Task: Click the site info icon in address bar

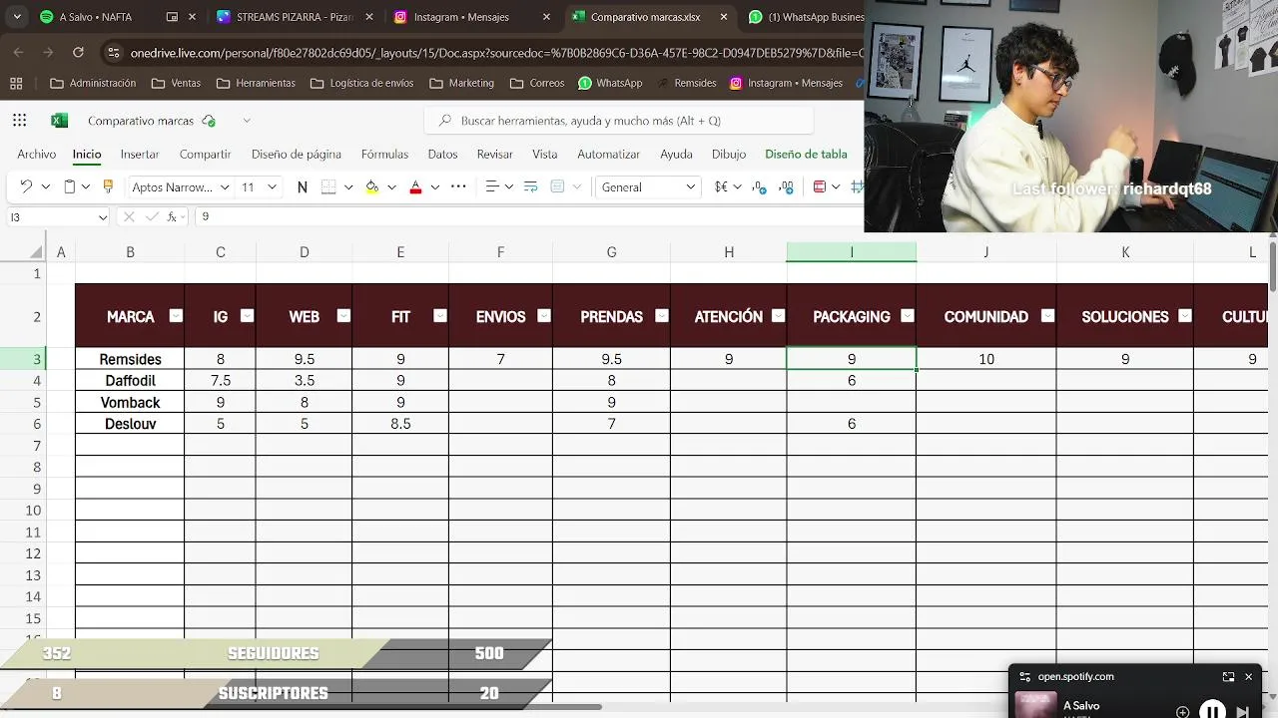Action: [113, 52]
